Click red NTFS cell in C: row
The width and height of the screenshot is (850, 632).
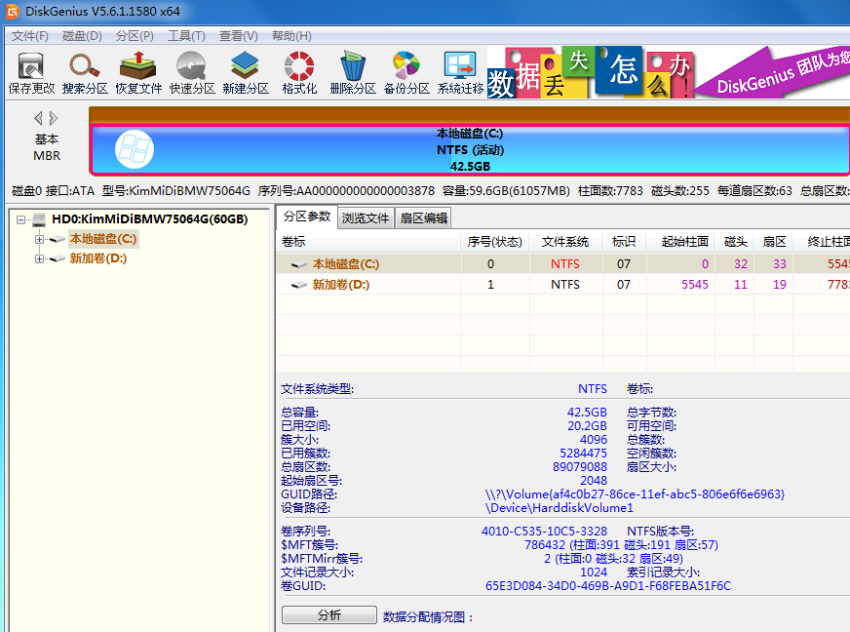(565, 264)
